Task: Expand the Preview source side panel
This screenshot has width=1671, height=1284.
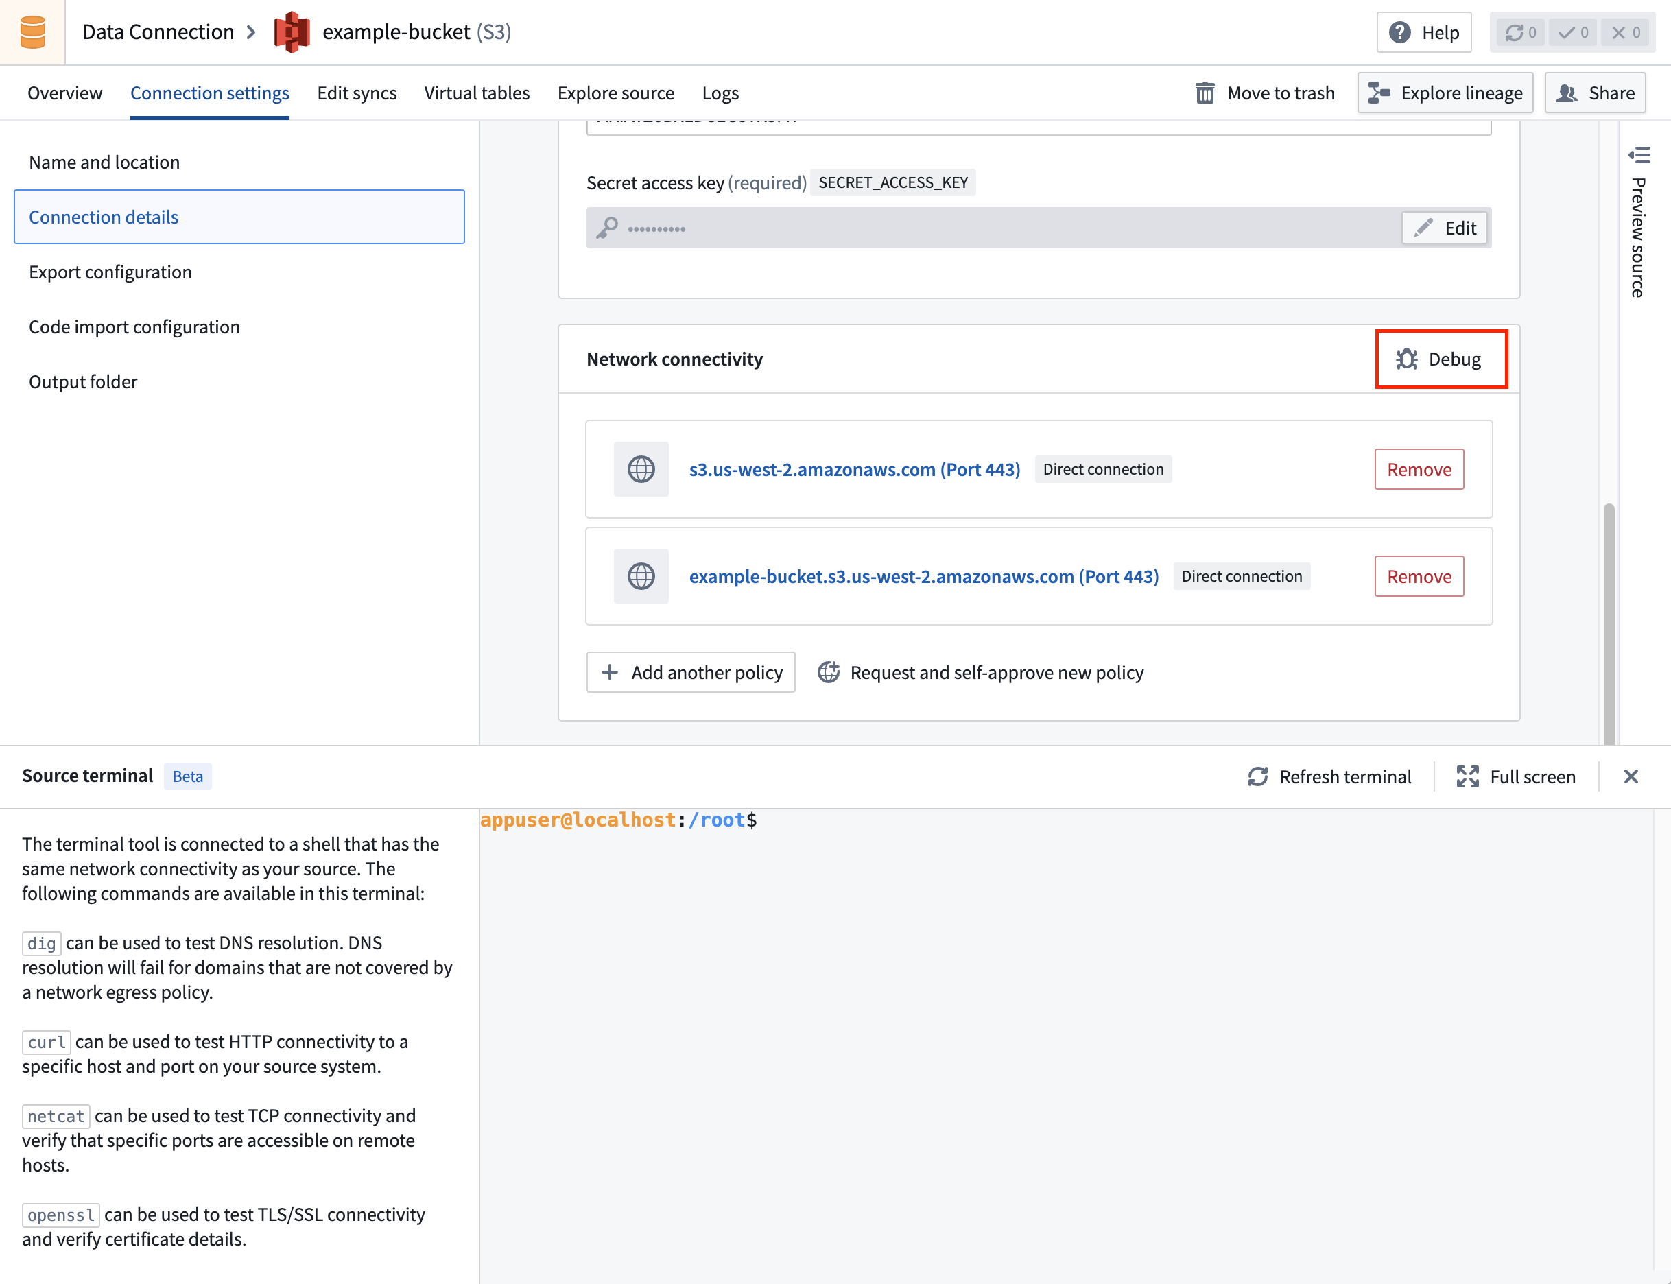Action: point(1638,156)
